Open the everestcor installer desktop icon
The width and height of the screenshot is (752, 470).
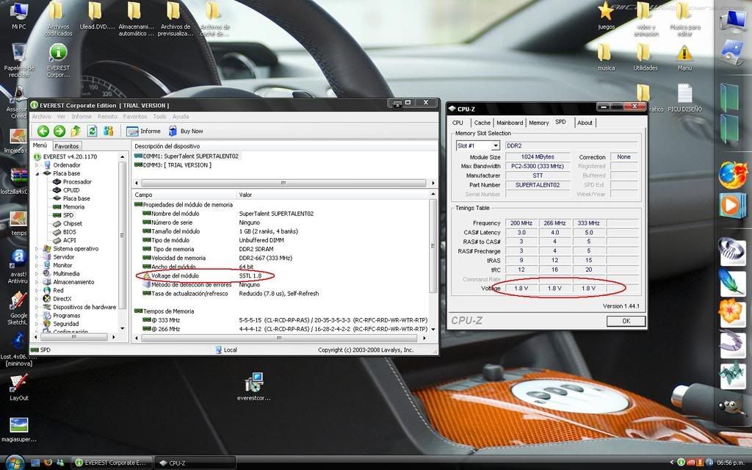tap(253, 387)
